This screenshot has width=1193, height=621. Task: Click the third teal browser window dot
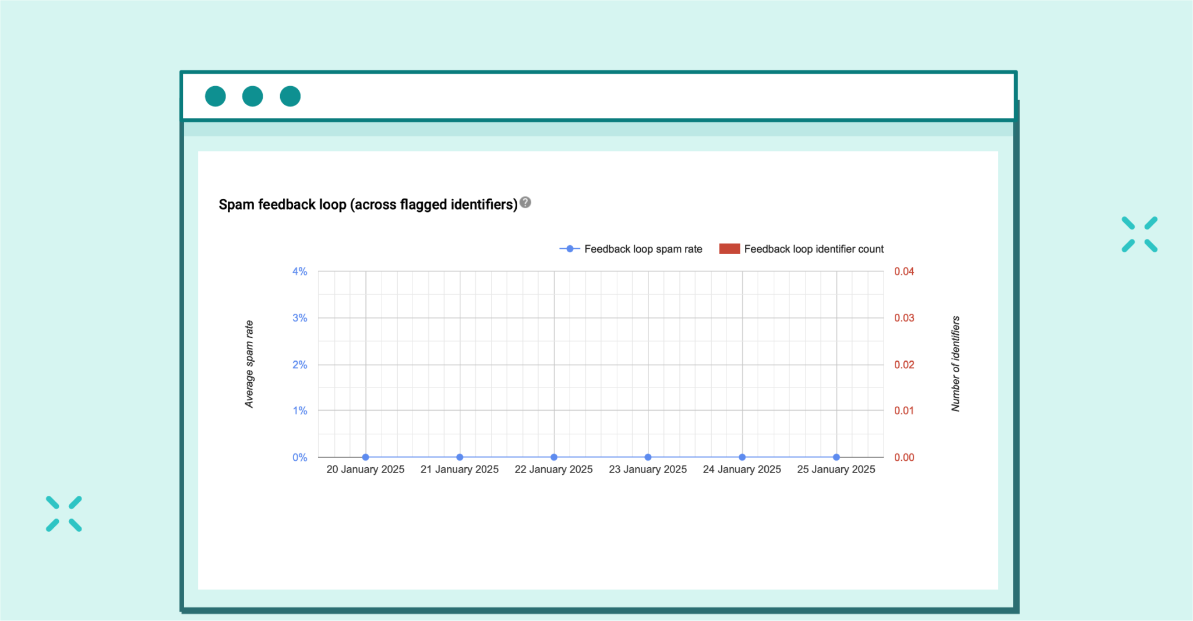tap(290, 96)
